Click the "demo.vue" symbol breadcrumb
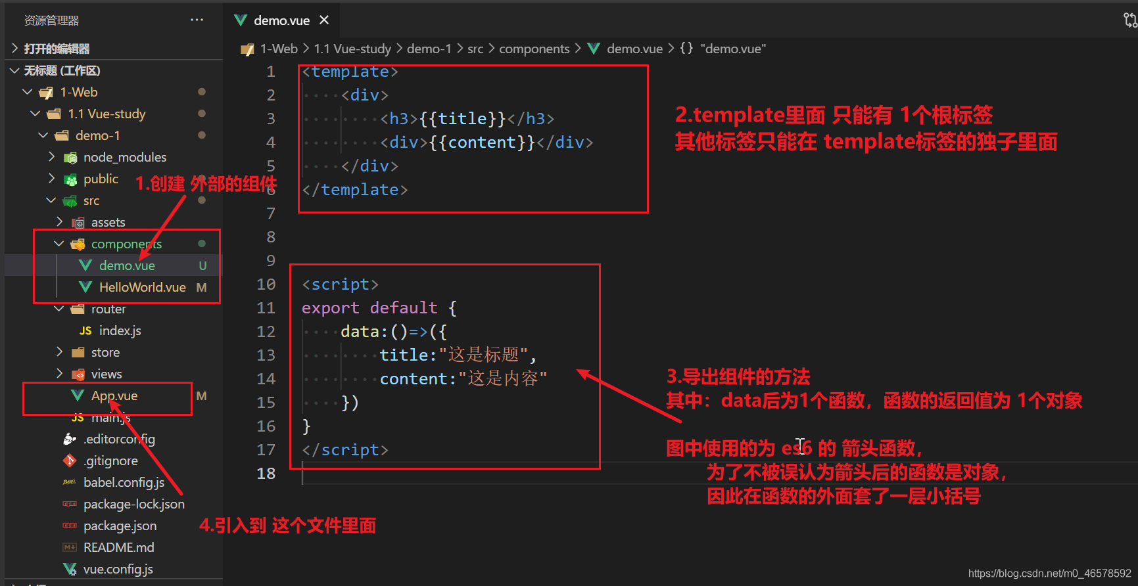1138x586 pixels. (733, 49)
